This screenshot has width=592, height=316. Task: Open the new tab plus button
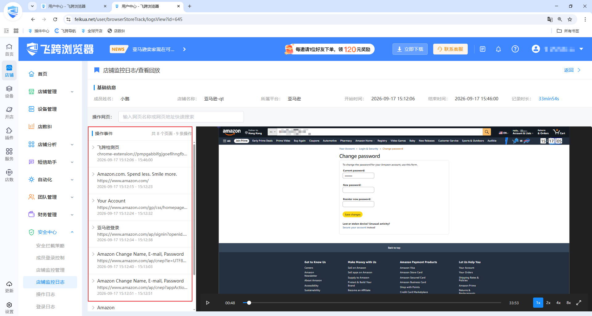(x=190, y=6)
